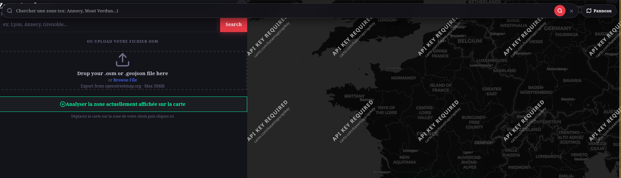Click the VALLE D'AOSTA map label
Screen dimensions: 621x178
click(x=511, y=153)
